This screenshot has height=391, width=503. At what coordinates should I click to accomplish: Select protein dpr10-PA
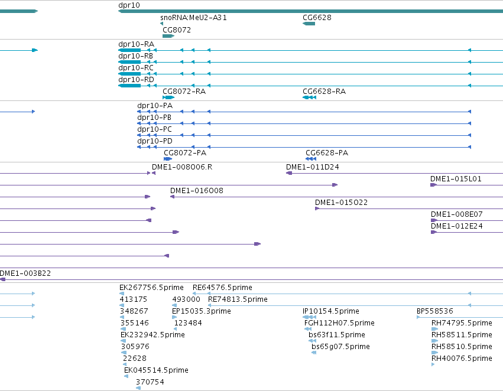pyautogui.click(x=155, y=106)
